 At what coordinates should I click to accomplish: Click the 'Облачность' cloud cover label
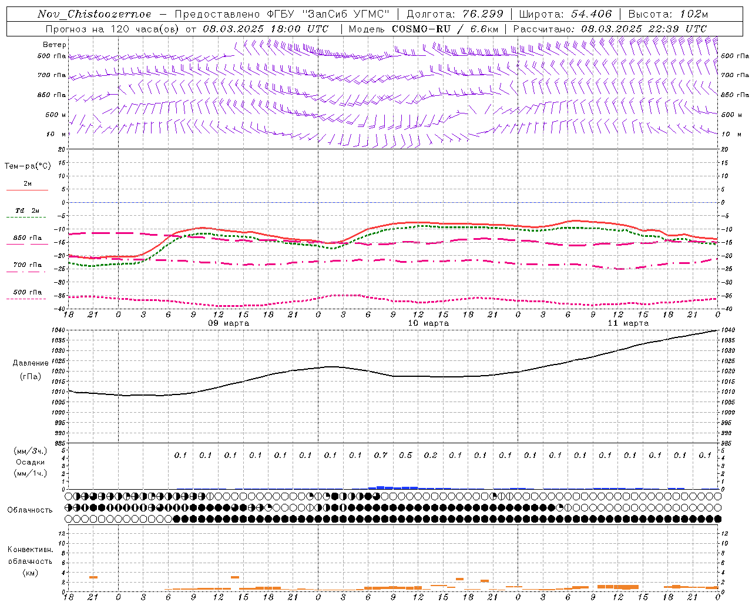(x=30, y=510)
